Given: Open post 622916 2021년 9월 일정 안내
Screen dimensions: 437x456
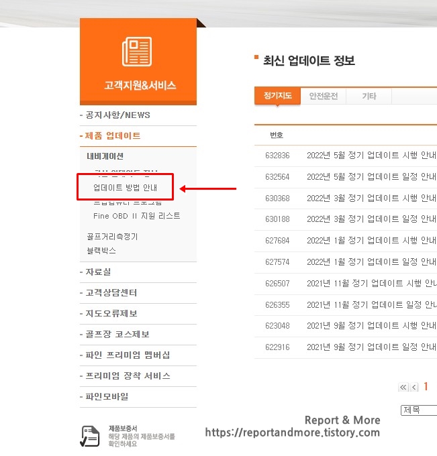Looking at the screenshot, I should click(x=371, y=347).
